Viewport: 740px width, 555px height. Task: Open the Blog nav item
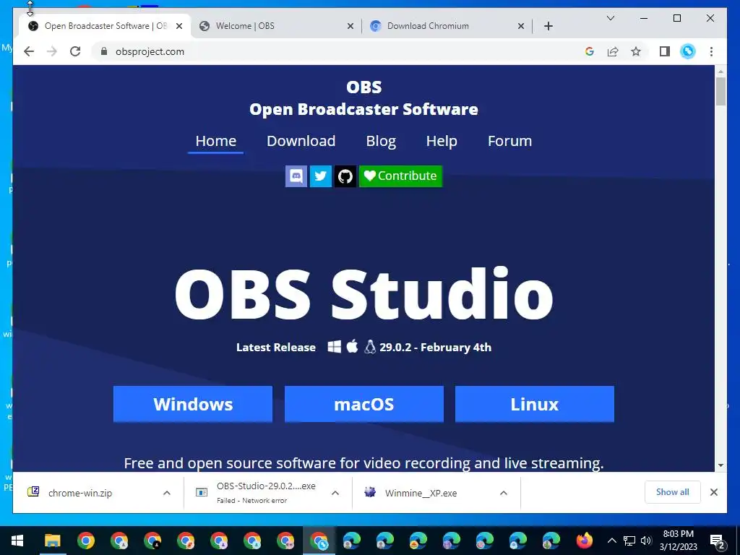click(x=381, y=141)
